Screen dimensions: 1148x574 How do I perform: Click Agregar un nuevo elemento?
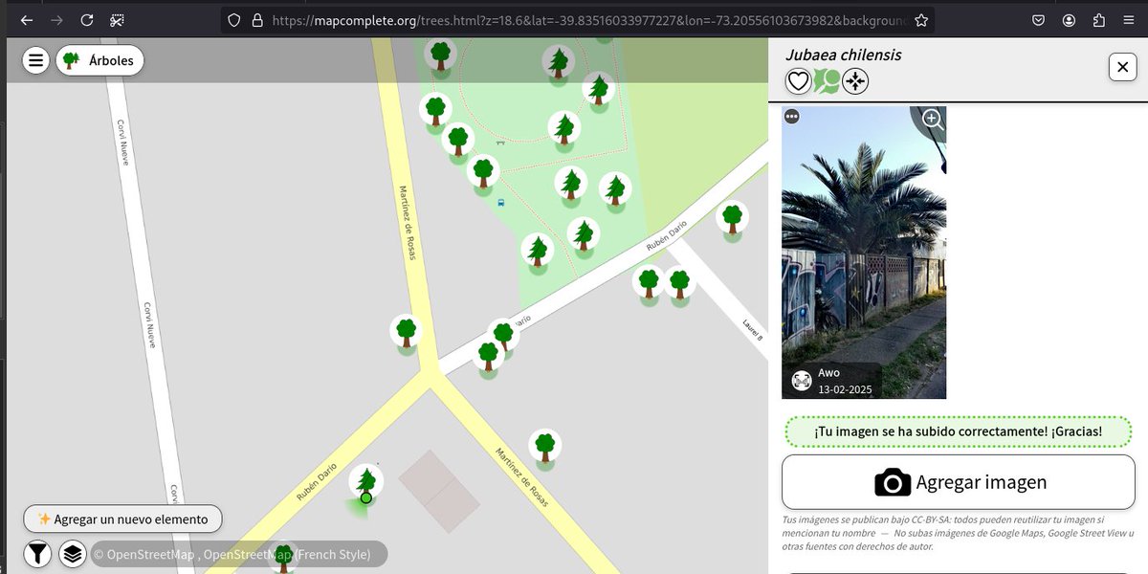coord(122,519)
